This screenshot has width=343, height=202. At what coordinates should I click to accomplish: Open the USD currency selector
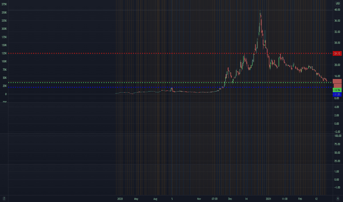[x=338, y=4]
